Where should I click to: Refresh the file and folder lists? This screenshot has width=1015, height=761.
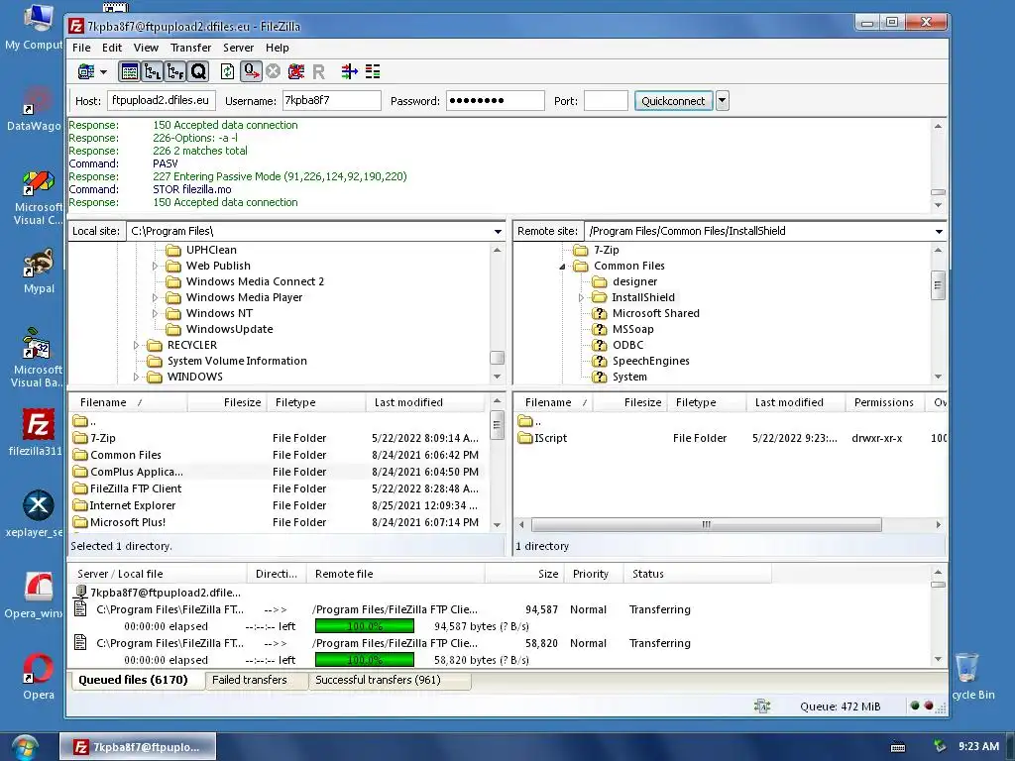pyautogui.click(x=227, y=71)
